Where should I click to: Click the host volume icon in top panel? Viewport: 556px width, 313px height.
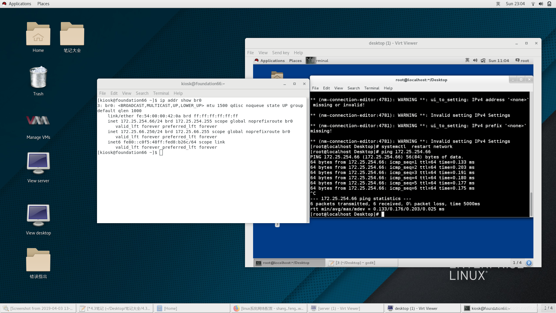click(x=541, y=4)
